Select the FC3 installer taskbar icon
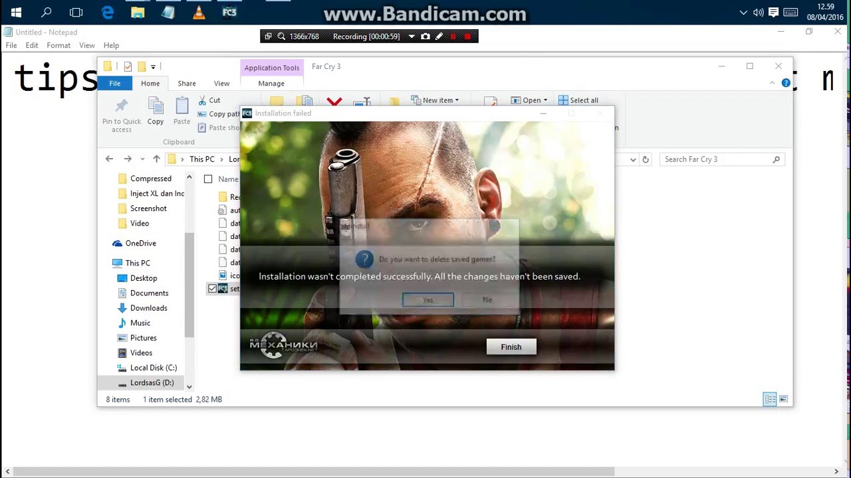This screenshot has height=478, width=851. [229, 12]
